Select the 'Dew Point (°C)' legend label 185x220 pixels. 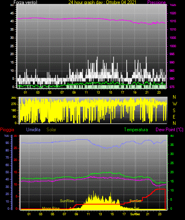[x=170, y=130]
